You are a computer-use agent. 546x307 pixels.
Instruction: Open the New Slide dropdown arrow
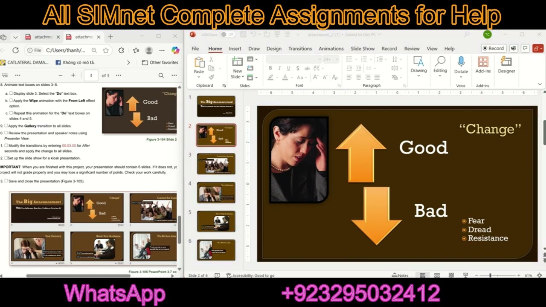coord(243,77)
